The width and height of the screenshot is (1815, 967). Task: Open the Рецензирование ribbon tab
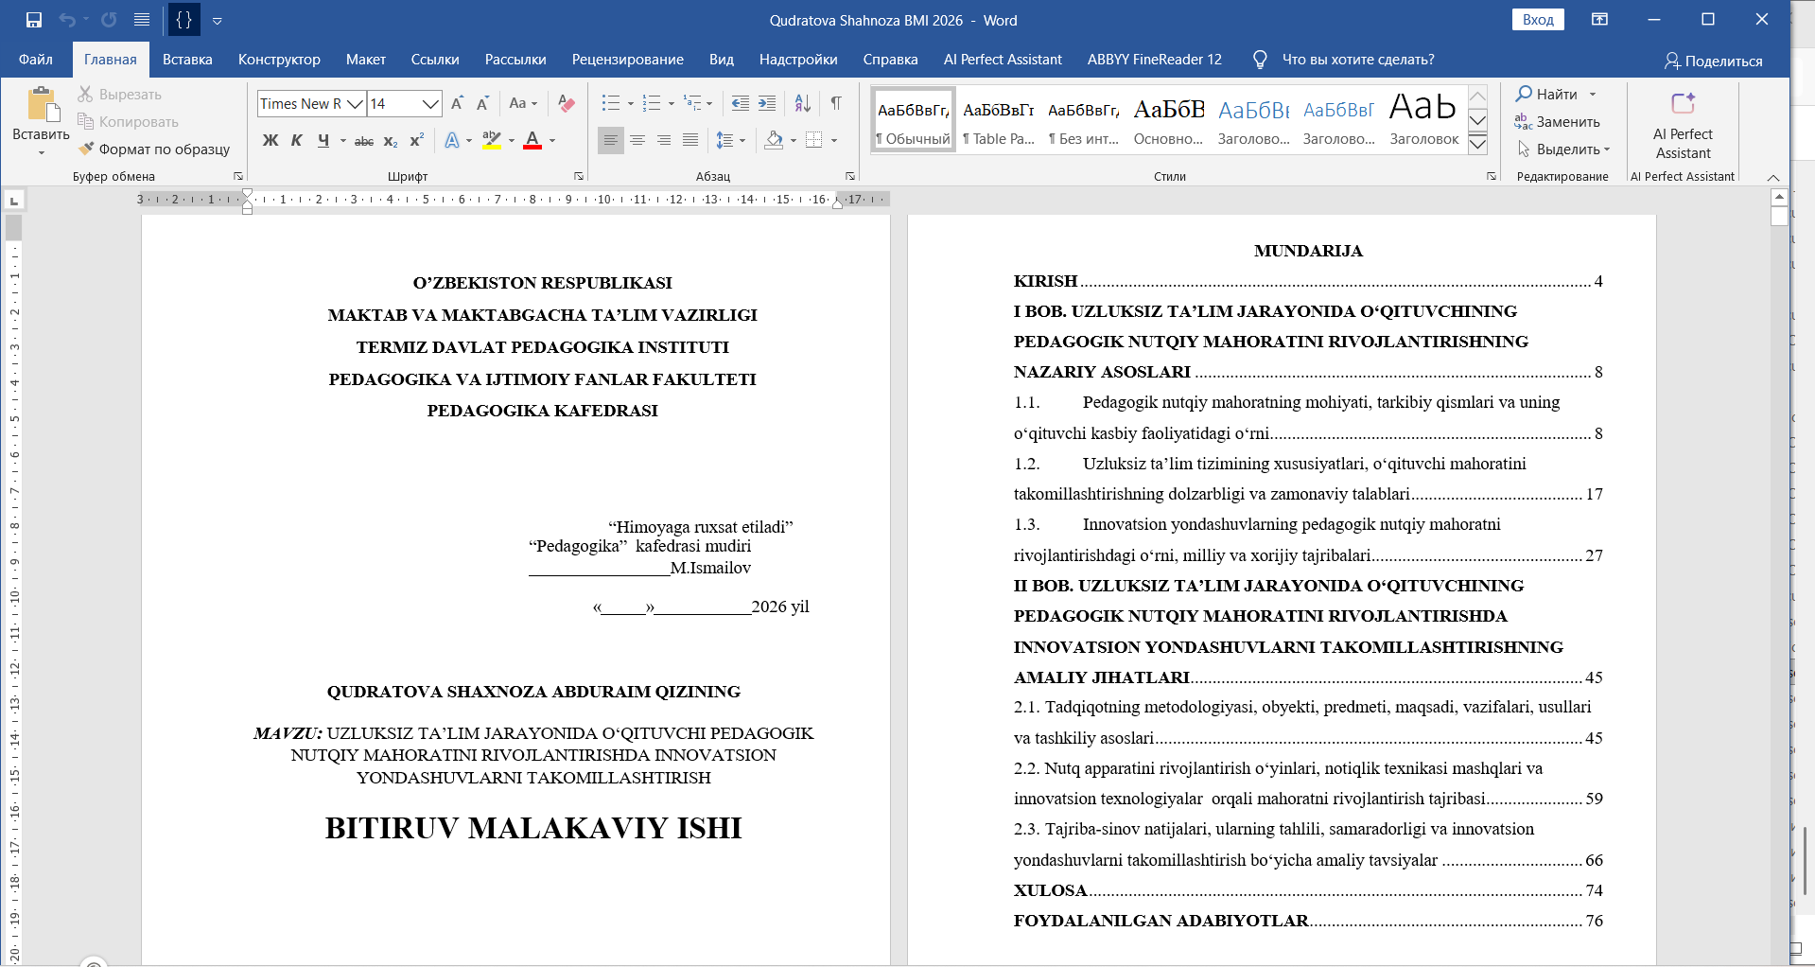(627, 60)
